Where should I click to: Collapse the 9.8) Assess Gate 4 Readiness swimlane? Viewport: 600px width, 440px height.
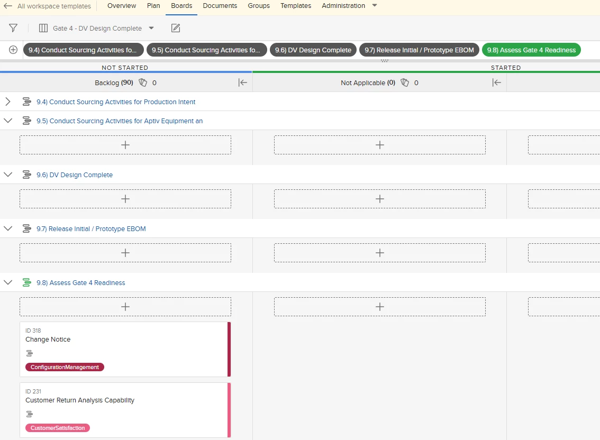[x=7, y=282]
